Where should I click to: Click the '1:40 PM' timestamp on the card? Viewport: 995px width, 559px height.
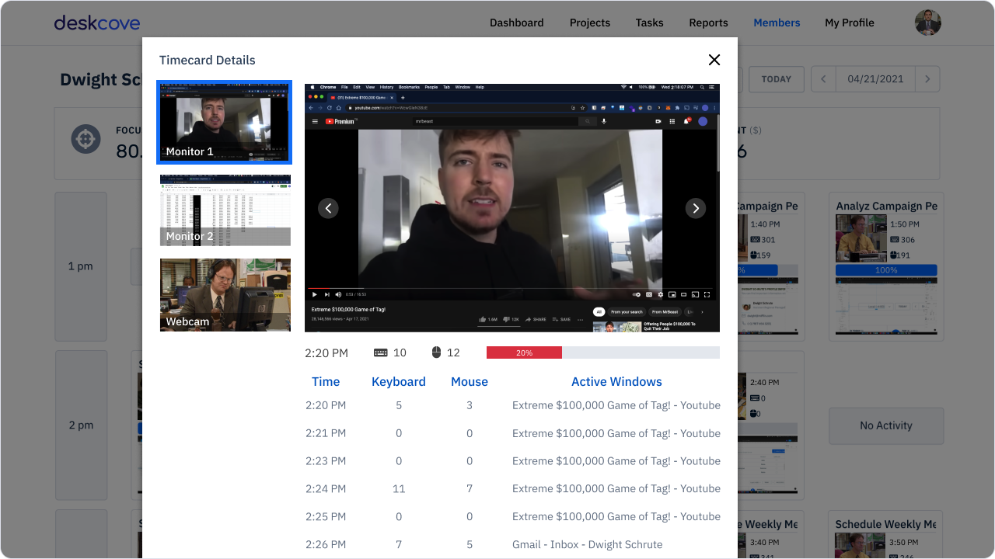[x=765, y=224]
